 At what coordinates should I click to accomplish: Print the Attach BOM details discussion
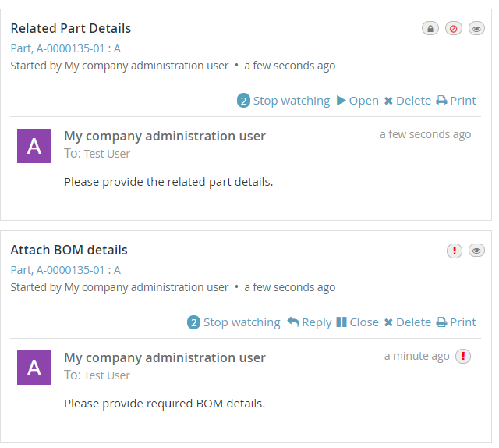pyautogui.click(x=456, y=322)
